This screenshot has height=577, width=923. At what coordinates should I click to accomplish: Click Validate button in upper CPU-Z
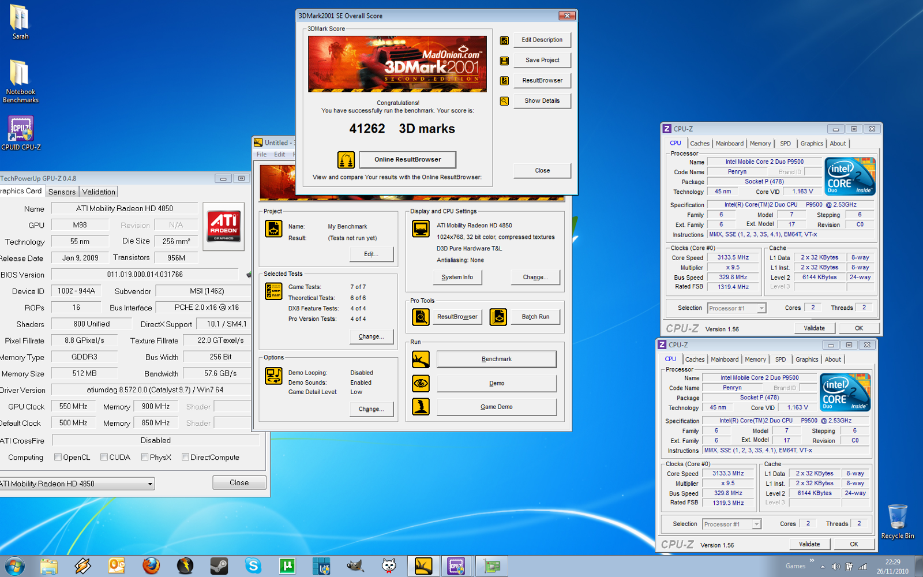[x=814, y=328]
